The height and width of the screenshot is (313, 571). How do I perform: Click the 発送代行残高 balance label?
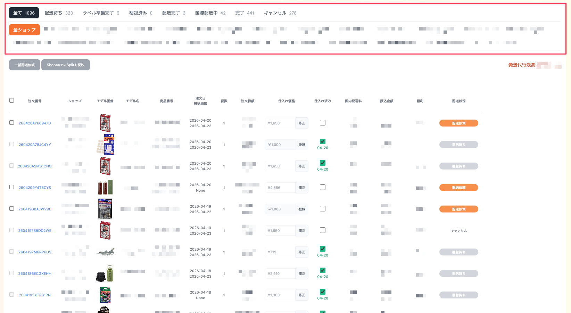pos(522,65)
